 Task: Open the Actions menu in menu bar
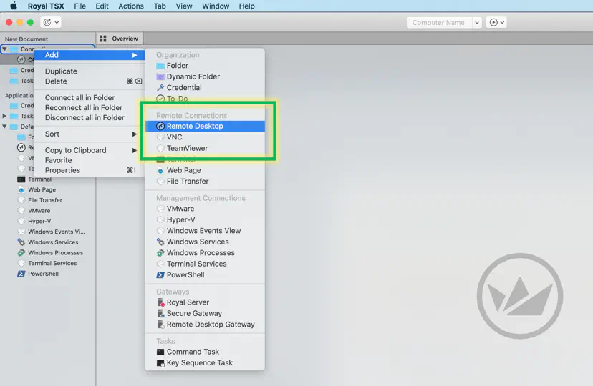(130, 6)
